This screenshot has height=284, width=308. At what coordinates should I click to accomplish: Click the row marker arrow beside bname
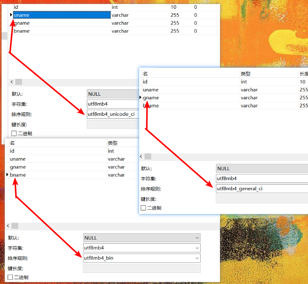[7, 175]
